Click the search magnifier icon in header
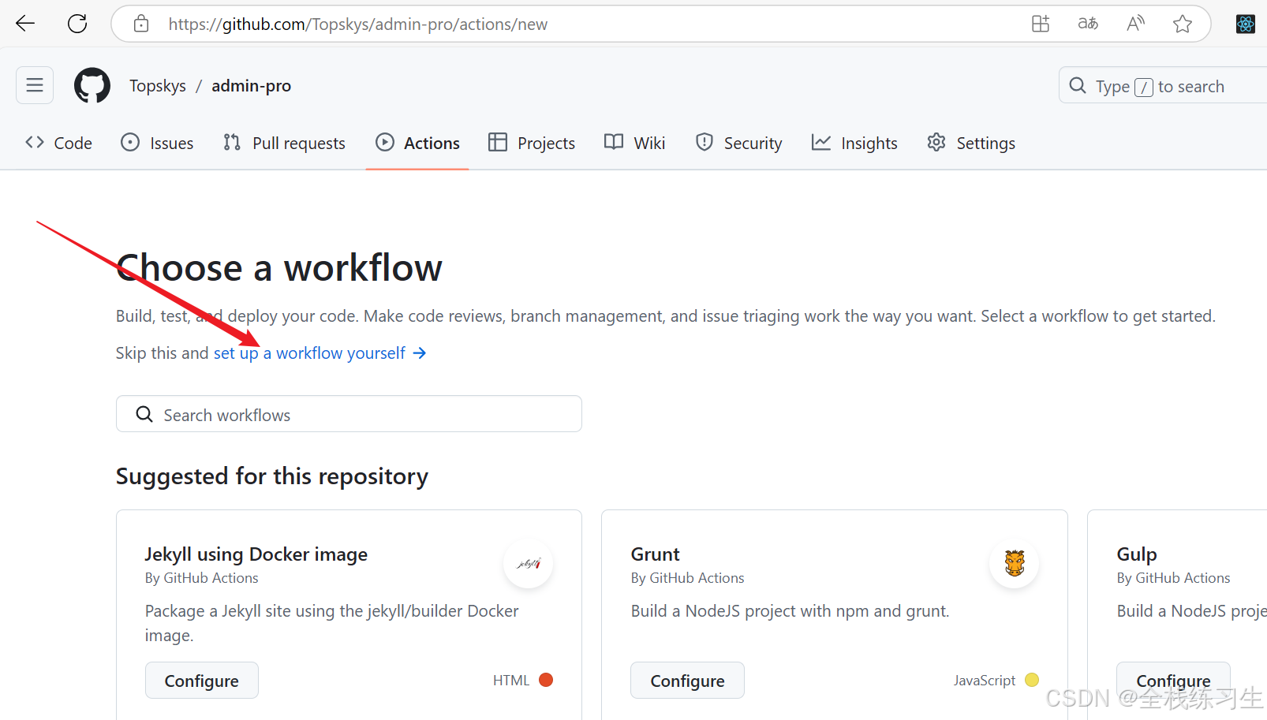Image resolution: width=1267 pixels, height=720 pixels. (1078, 85)
